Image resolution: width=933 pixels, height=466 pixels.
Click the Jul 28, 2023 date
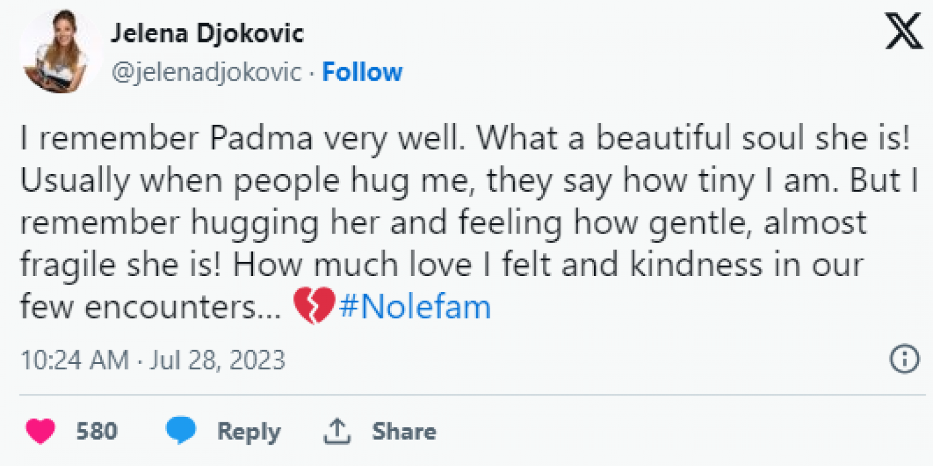click(x=215, y=360)
